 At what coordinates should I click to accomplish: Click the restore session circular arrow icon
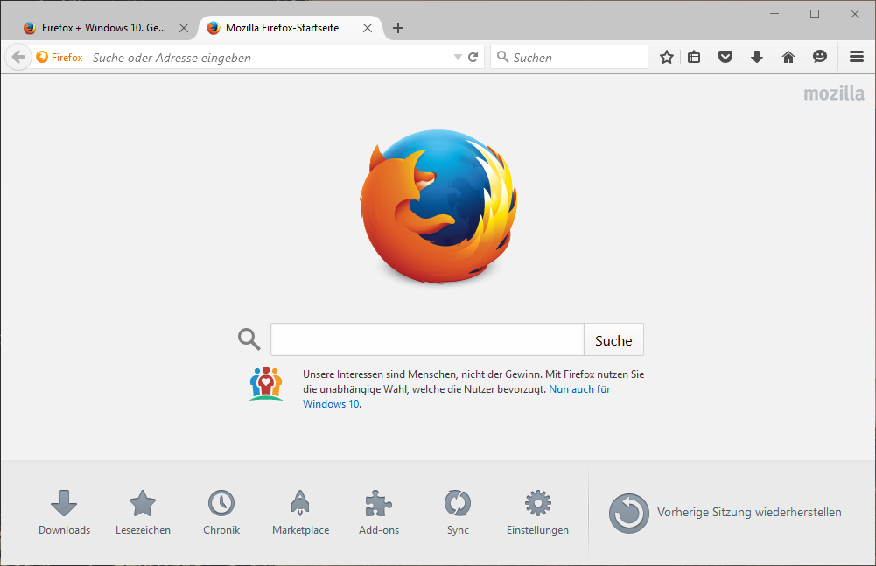click(x=629, y=513)
